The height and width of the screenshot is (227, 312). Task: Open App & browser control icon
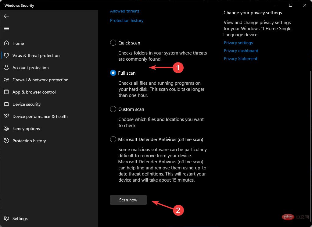point(6,92)
